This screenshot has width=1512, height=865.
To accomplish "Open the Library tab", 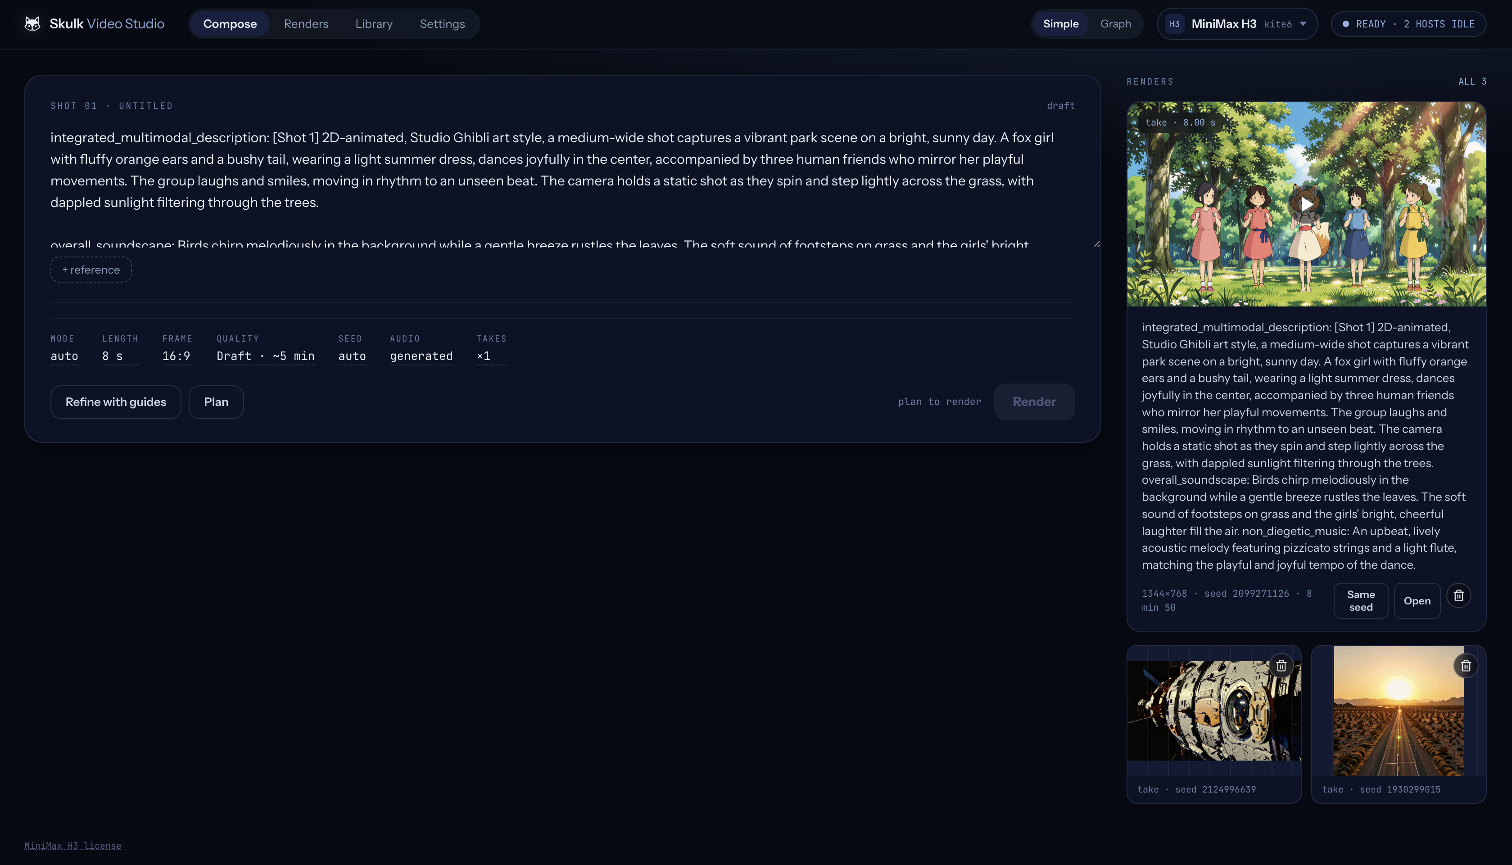I will 374,24.
